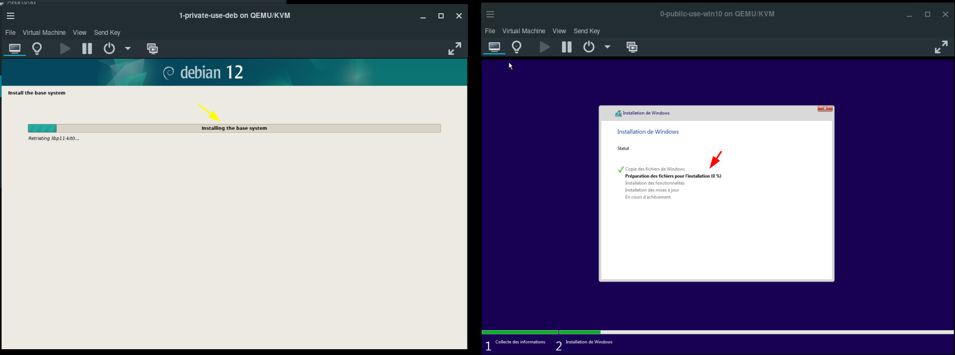Click the Windows setup icon in dialog title
955x355 pixels.
618,113
